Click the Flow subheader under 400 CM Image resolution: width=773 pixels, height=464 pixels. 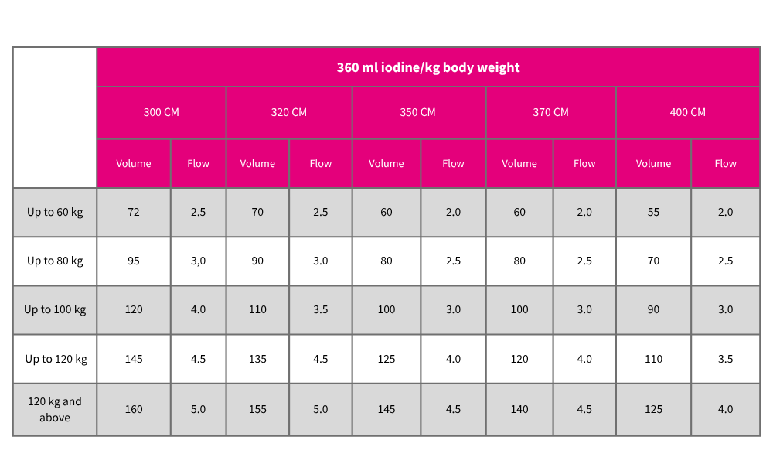(x=725, y=163)
